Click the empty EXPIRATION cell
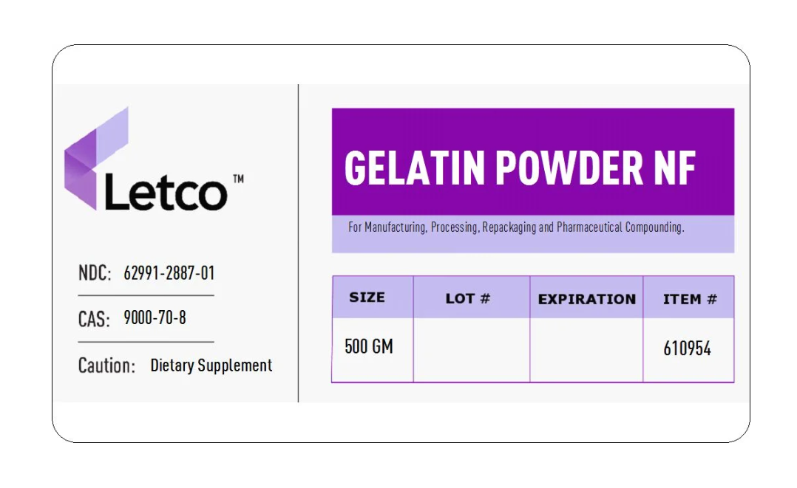The width and height of the screenshot is (797, 488). click(586, 349)
